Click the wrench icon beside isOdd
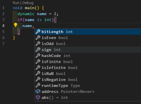The image size is (141, 104). tap(38, 44)
